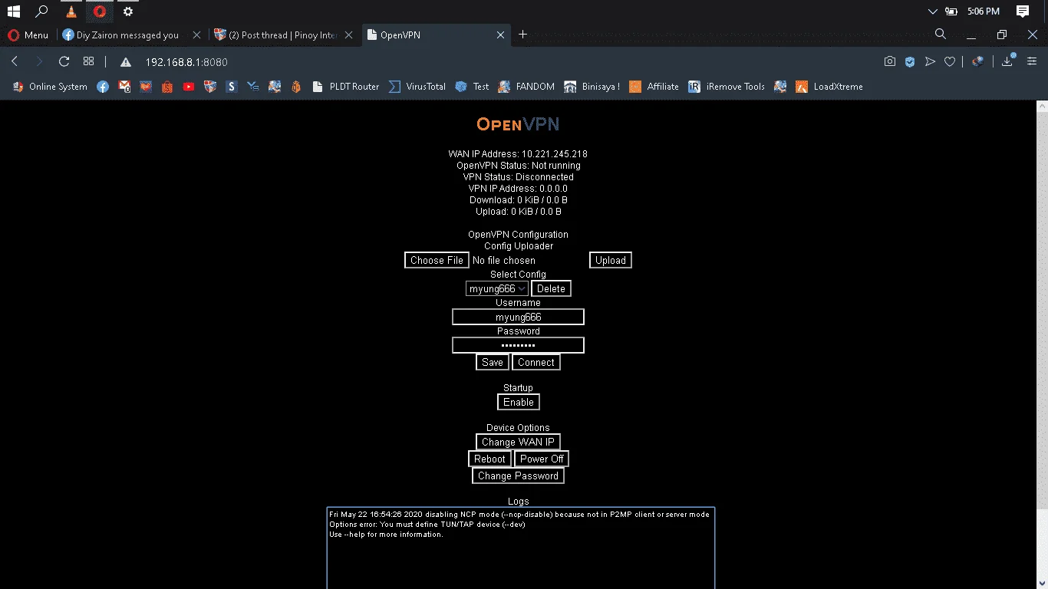Image resolution: width=1048 pixels, height=589 pixels.
Task: Close the OpenVPN tab
Action: coord(501,35)
